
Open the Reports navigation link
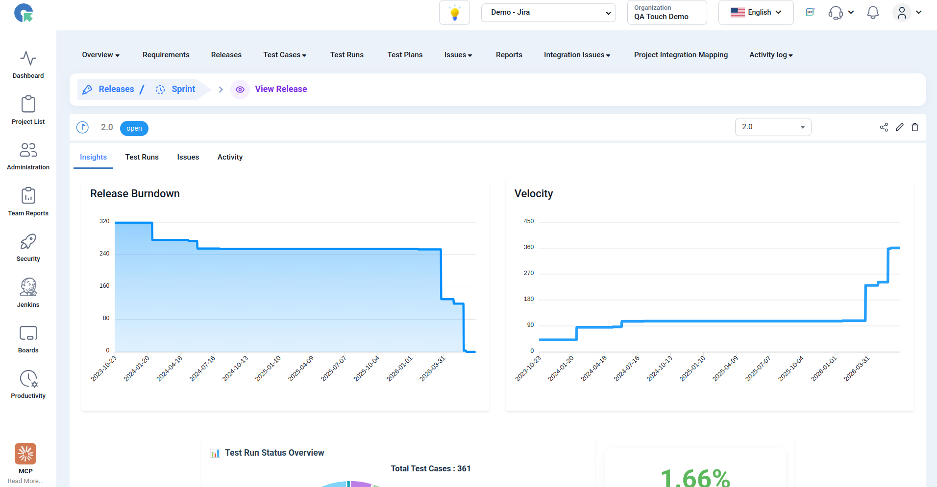509,55
